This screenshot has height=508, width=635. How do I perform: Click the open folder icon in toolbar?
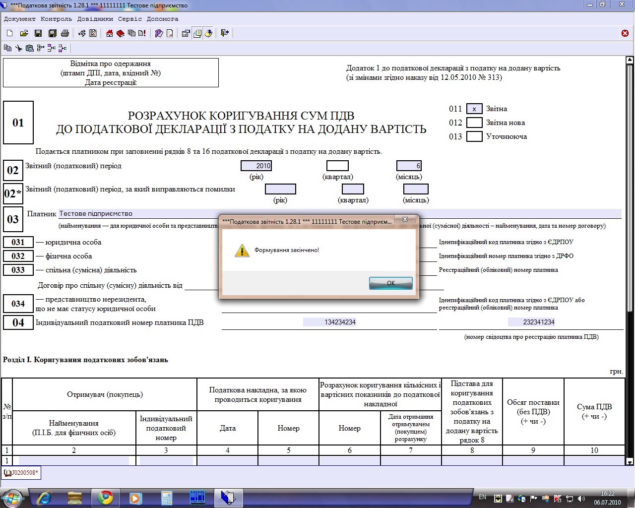click(x=24, y=33)
